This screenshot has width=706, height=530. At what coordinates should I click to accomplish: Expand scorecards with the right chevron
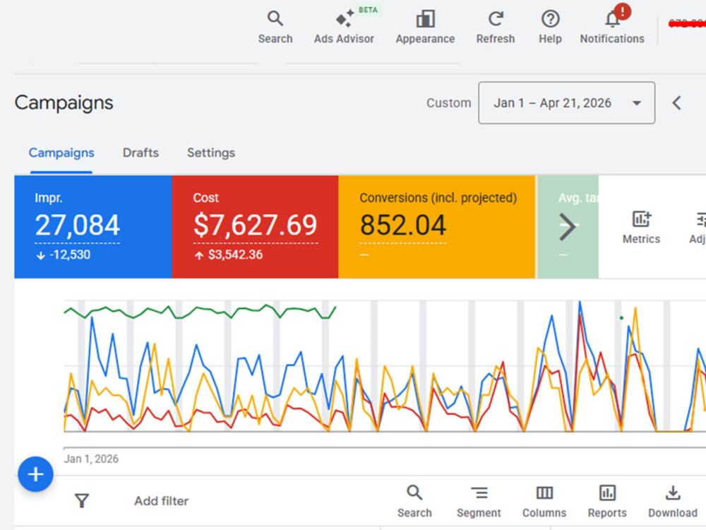click(x=568, y=227)
